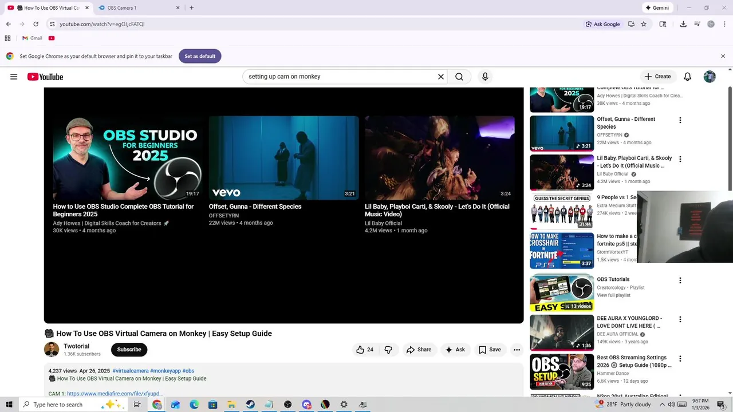733x412 pixels.
Task: Open Steam from the taskbar
Action: click(250, 405)
